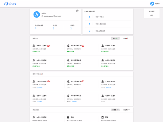This screenshot has height=122, width=163.
Task: Click the tunnel icon in the middle 待续费服务 card
Action: click(x=68, y=117)
